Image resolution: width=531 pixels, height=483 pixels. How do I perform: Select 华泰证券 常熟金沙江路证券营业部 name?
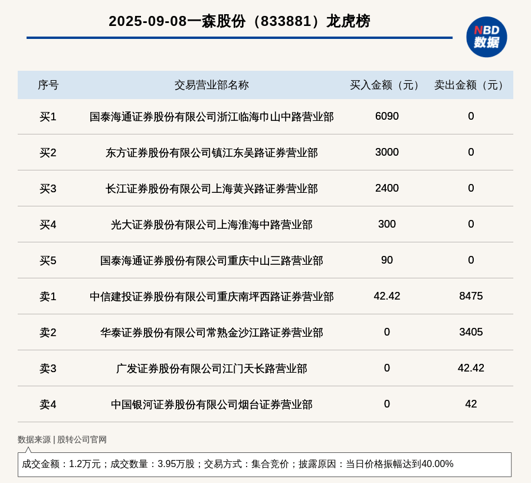(212, 333)
